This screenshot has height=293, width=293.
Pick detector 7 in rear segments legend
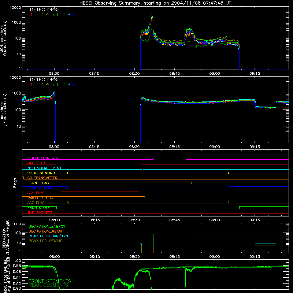click(63, 85)
